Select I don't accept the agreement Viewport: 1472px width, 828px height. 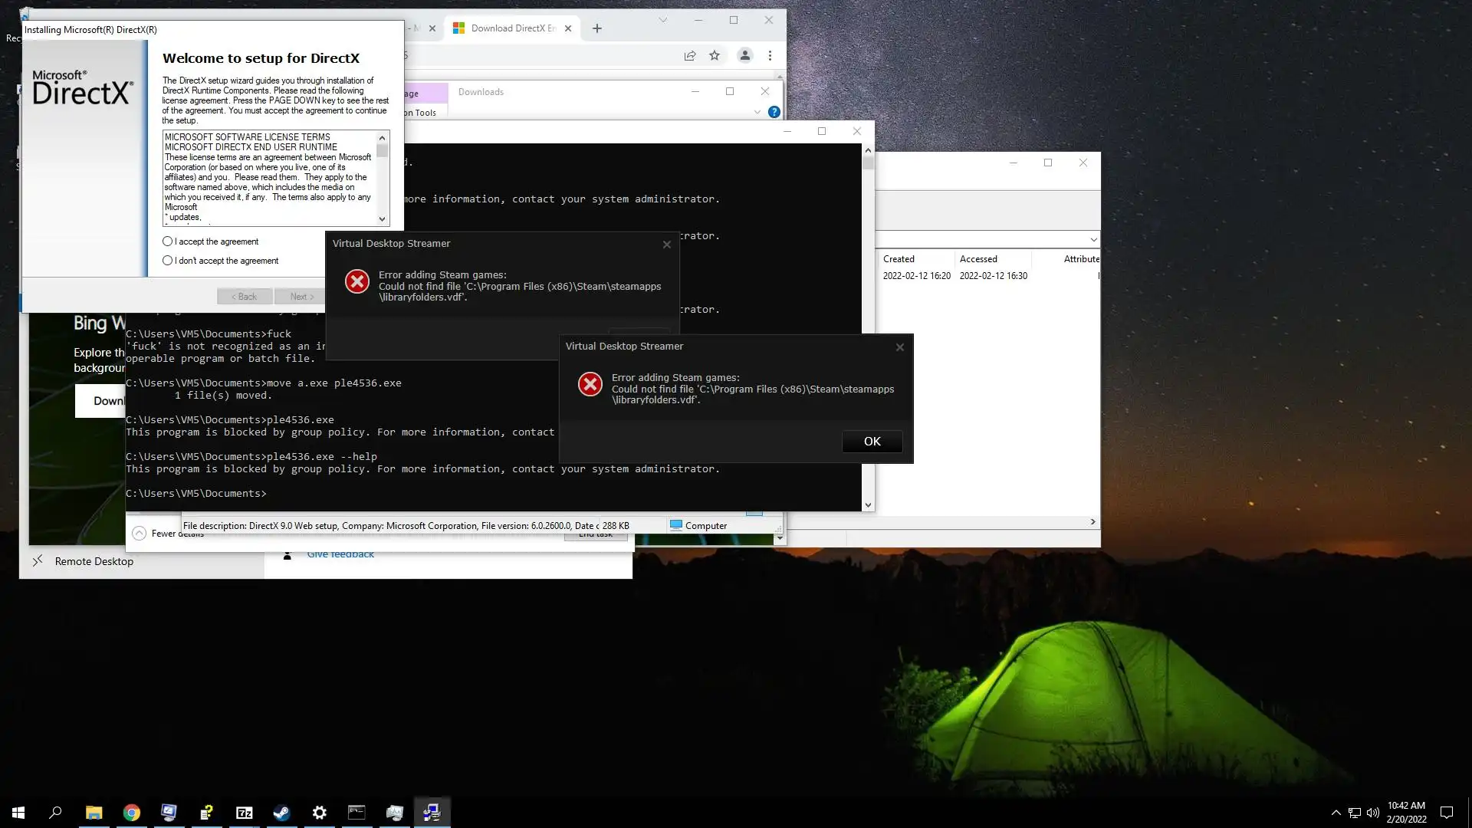click(x=167, y=261)
